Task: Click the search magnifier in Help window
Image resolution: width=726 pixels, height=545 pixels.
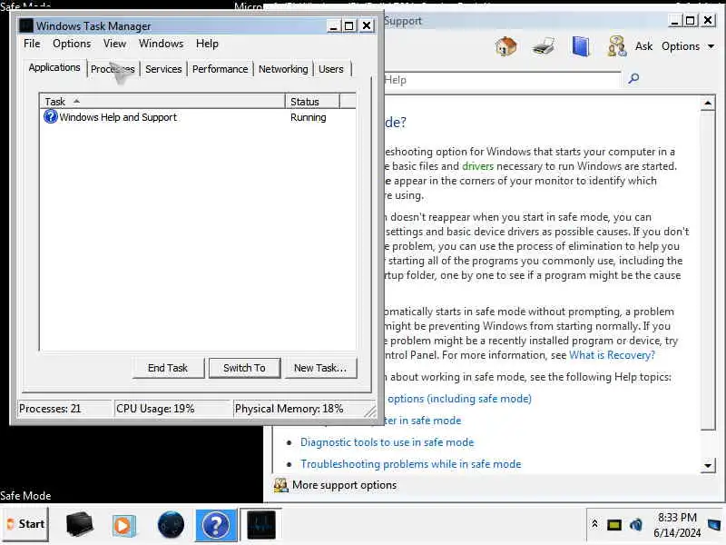Action: pyautogui.click(x=633, y=79)
